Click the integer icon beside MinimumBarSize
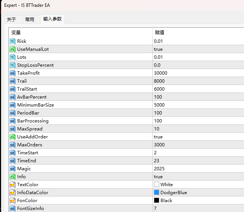 [13, 105]
